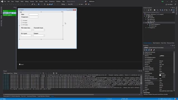The width and height of the screenshot is (178, 100).
Task: Click the Events lightning icon in Properties toolbar
Action: 151,50
